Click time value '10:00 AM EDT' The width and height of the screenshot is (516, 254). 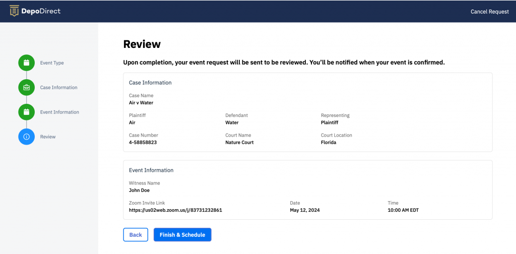pos(403,210)
